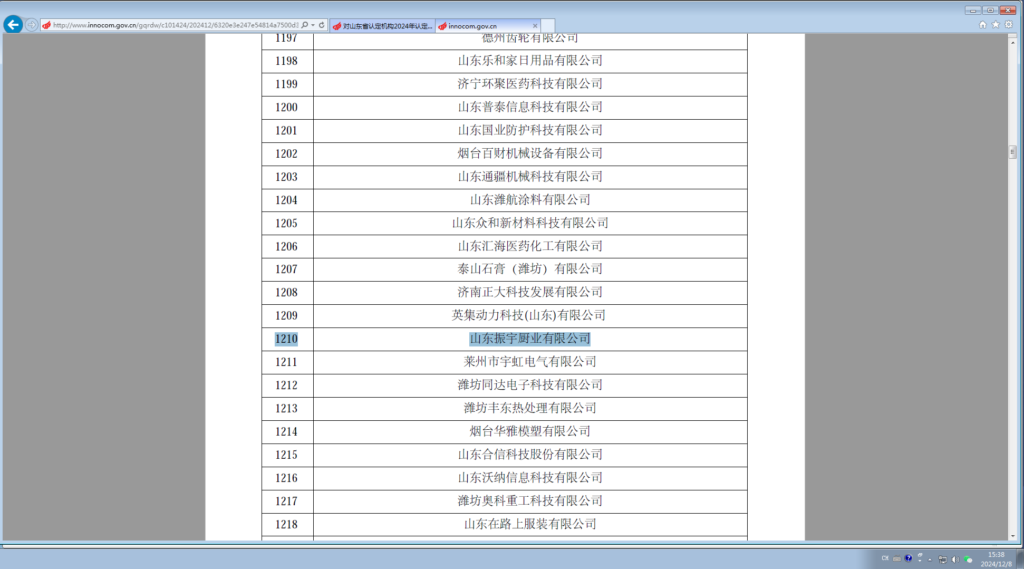Viewport: 1024px width, 569px height.
Task: Click company name 山东在路上服装有限公司
Action: click(530, 524)
